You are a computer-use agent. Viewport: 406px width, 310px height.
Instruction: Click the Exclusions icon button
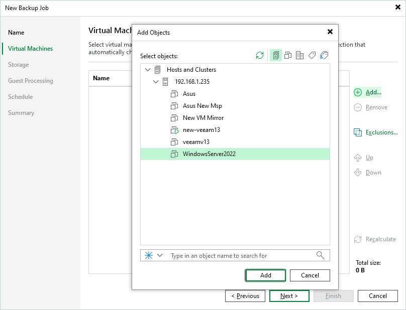[x=358, y=132]
